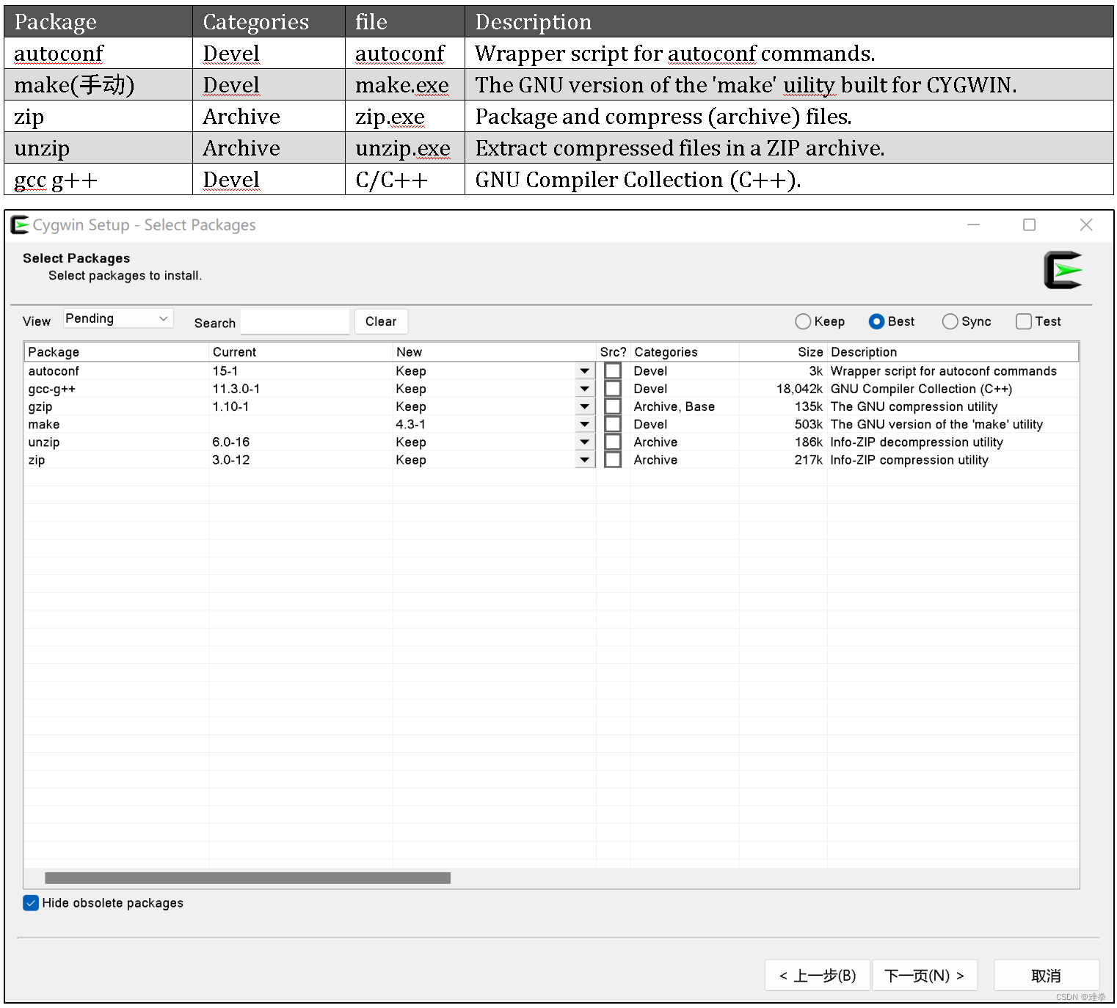
Task: Click the 4.3-1 new version for make
Action: [x=411, y=424]
